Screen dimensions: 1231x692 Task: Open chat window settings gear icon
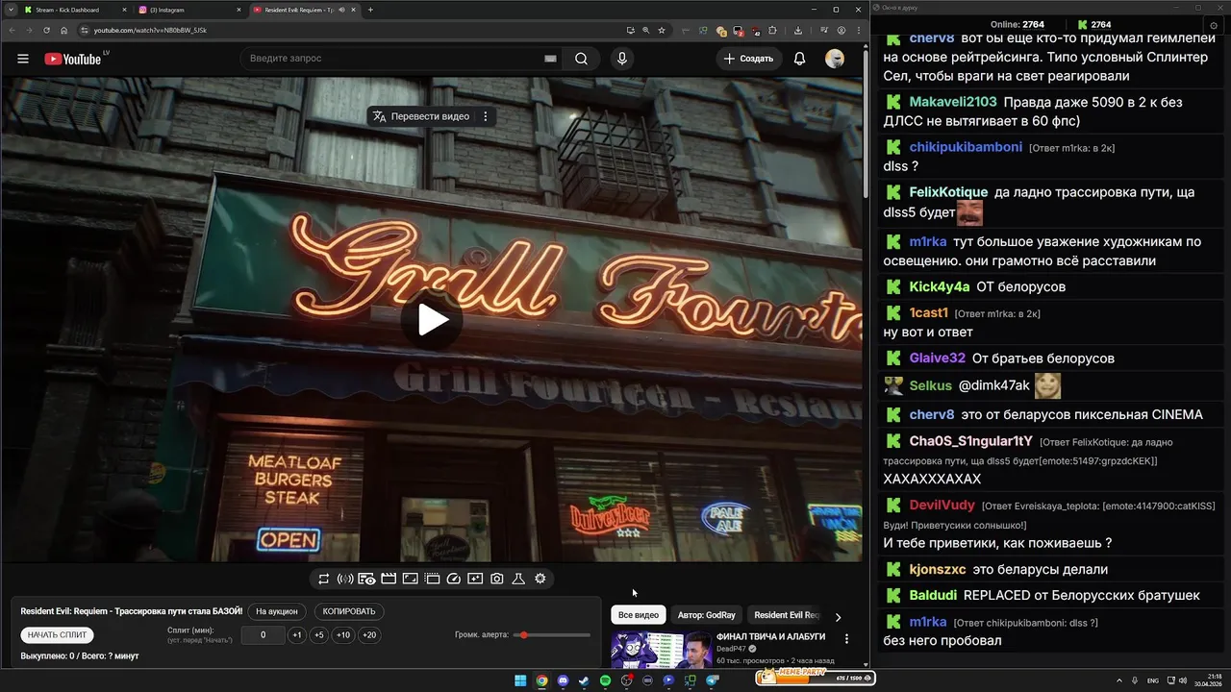[1214, 25]
